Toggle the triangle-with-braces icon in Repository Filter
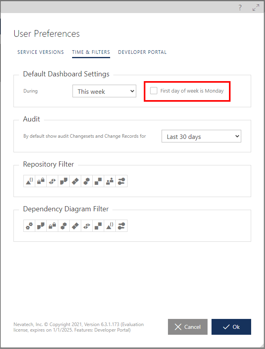Screen dimensions: 265x349 29,181
